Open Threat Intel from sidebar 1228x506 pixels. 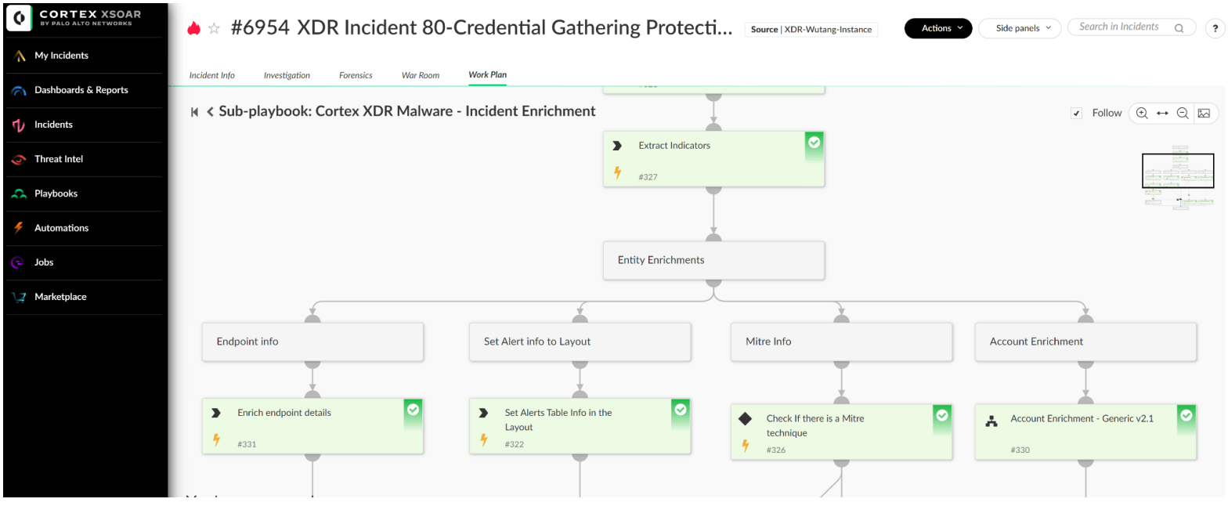tap(59, 159)
